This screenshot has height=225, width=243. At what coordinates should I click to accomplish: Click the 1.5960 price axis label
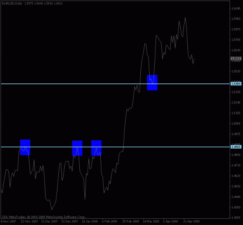pyautogui.click(x=236, y=19)
